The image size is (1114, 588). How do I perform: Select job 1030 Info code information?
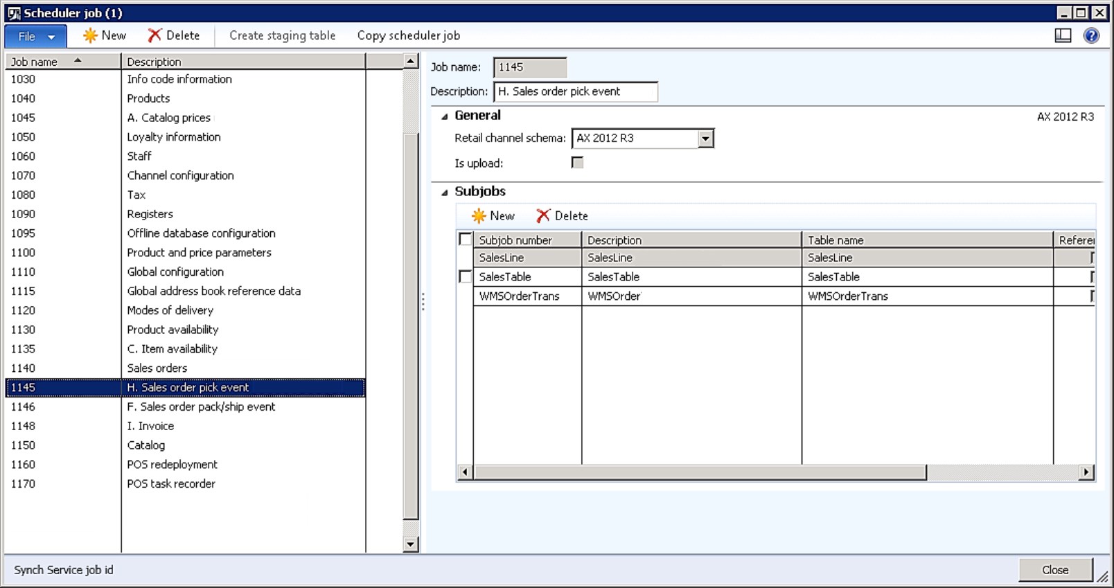click(186, 80)
